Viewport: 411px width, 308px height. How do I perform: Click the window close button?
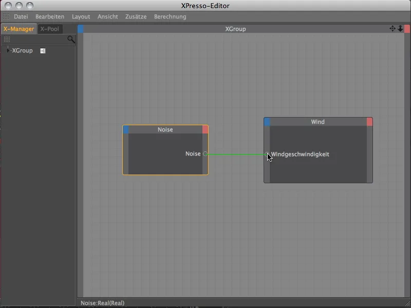pyautogui.click(x=8, y=6)
